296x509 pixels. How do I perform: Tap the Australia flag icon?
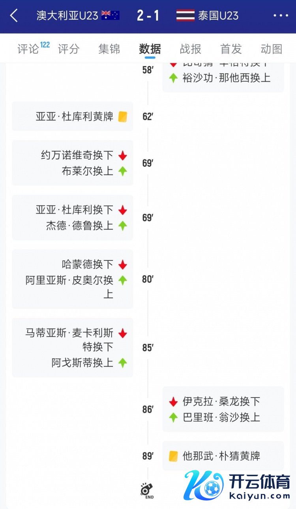pyautogui.click(x=111, y=15)
